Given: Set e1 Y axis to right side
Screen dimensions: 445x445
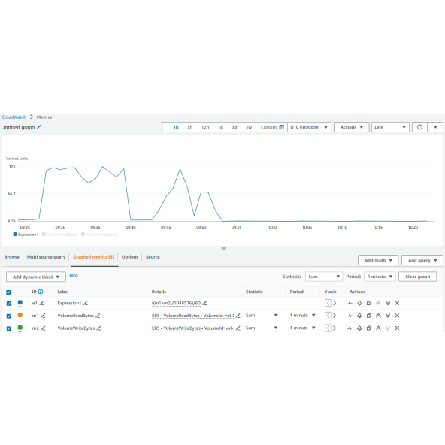Looking at the screenshot, I should [x=335, y=303].
